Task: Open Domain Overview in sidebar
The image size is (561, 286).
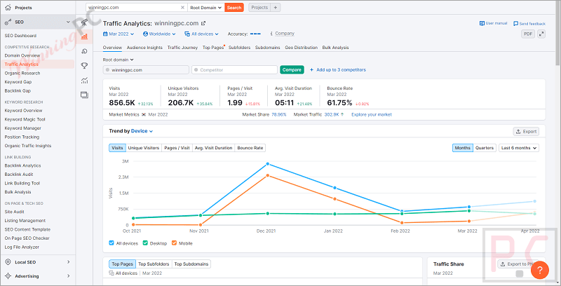Action: (22, 55)
